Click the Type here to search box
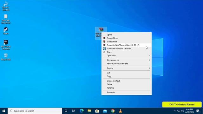 pyautogui.click(x=35, y=111)
